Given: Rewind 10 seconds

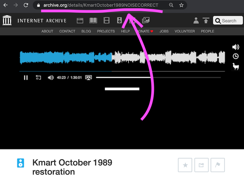Looking at the screenshot, I should pyautogui.click(x=38, y=77).
